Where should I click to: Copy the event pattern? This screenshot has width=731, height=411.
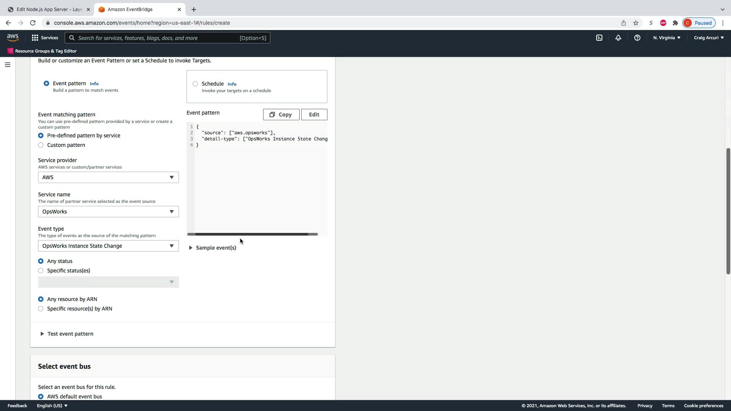coord(281,115)
